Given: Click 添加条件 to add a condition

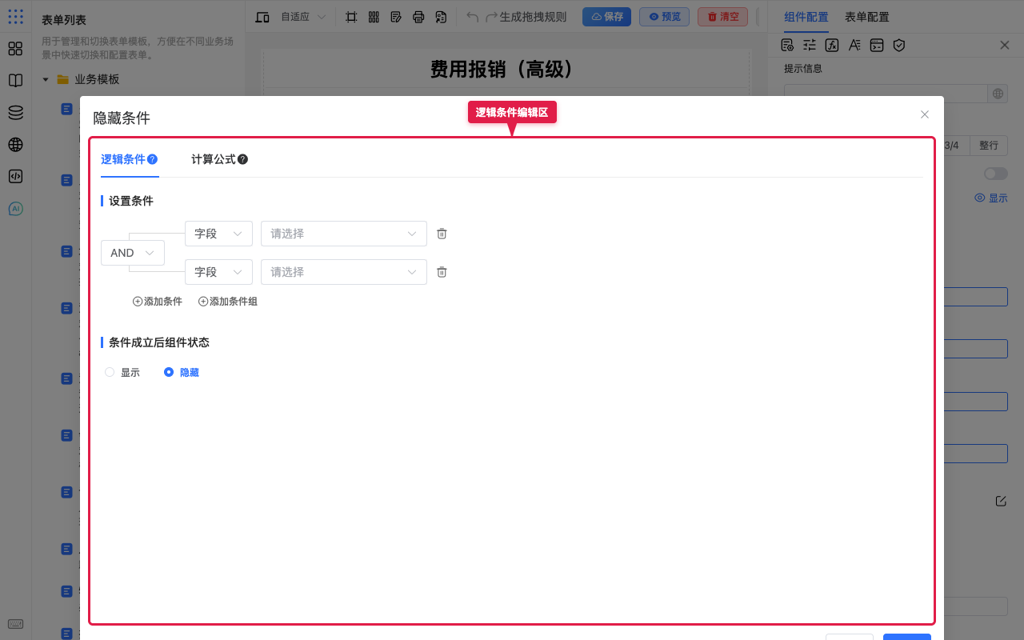Looking at the screenshot, I should (x=158, y=302).
